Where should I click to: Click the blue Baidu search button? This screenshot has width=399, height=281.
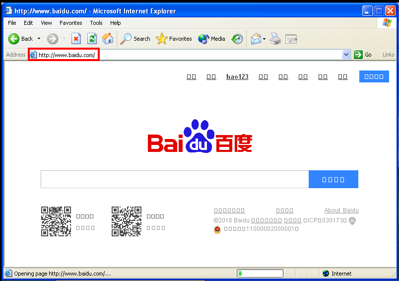click(x=333, y=179)
